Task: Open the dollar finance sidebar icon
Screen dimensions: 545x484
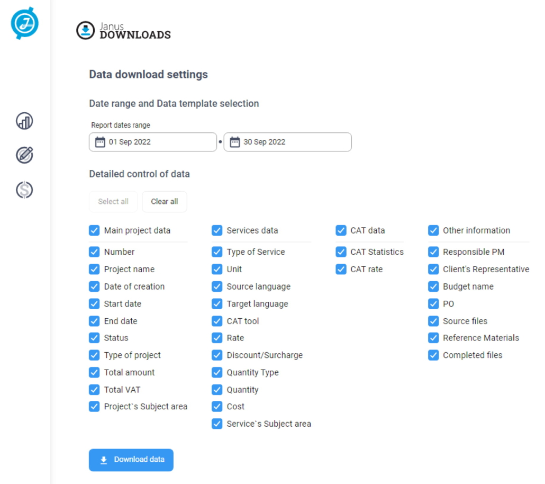Action: pos(24,190)
